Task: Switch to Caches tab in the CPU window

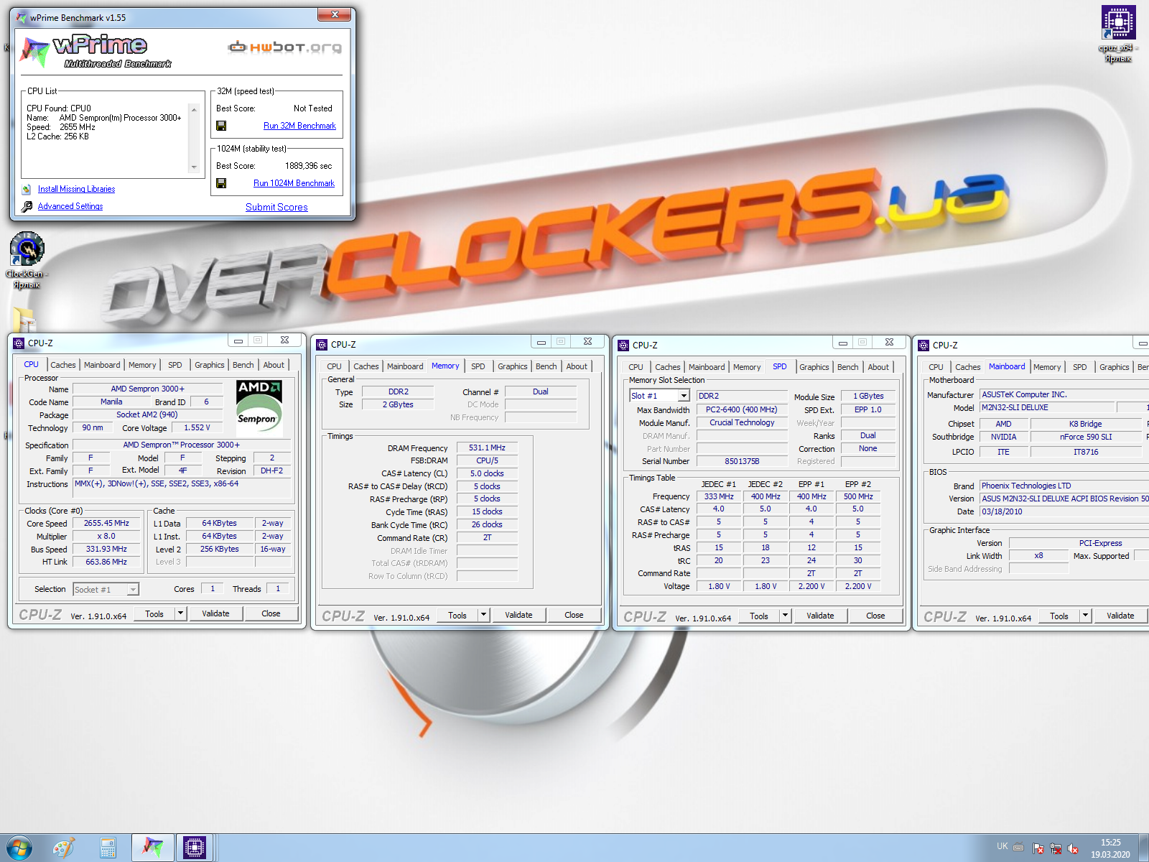Action: [63, 365]
